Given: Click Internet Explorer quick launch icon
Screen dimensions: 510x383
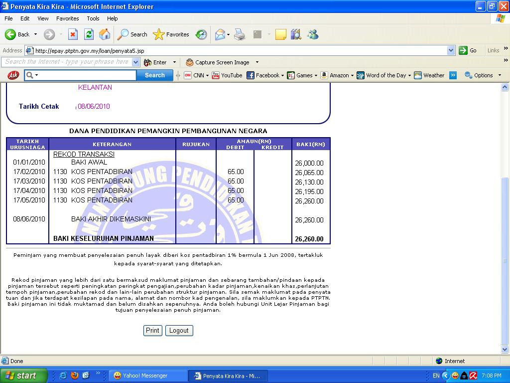Looking at the screenshot, I should click(63, 376).
